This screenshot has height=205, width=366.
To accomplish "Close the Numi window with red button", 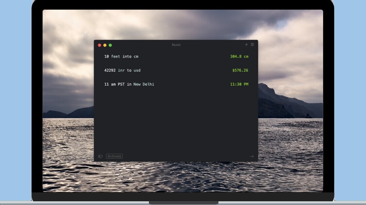I will (100, 45).
